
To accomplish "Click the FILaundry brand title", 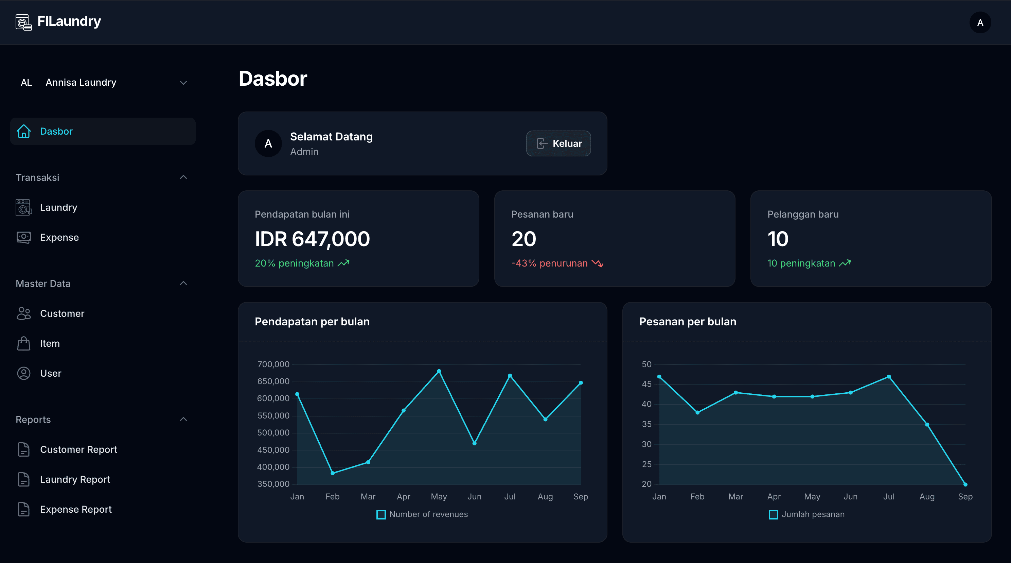I will (x=69, y=21).
